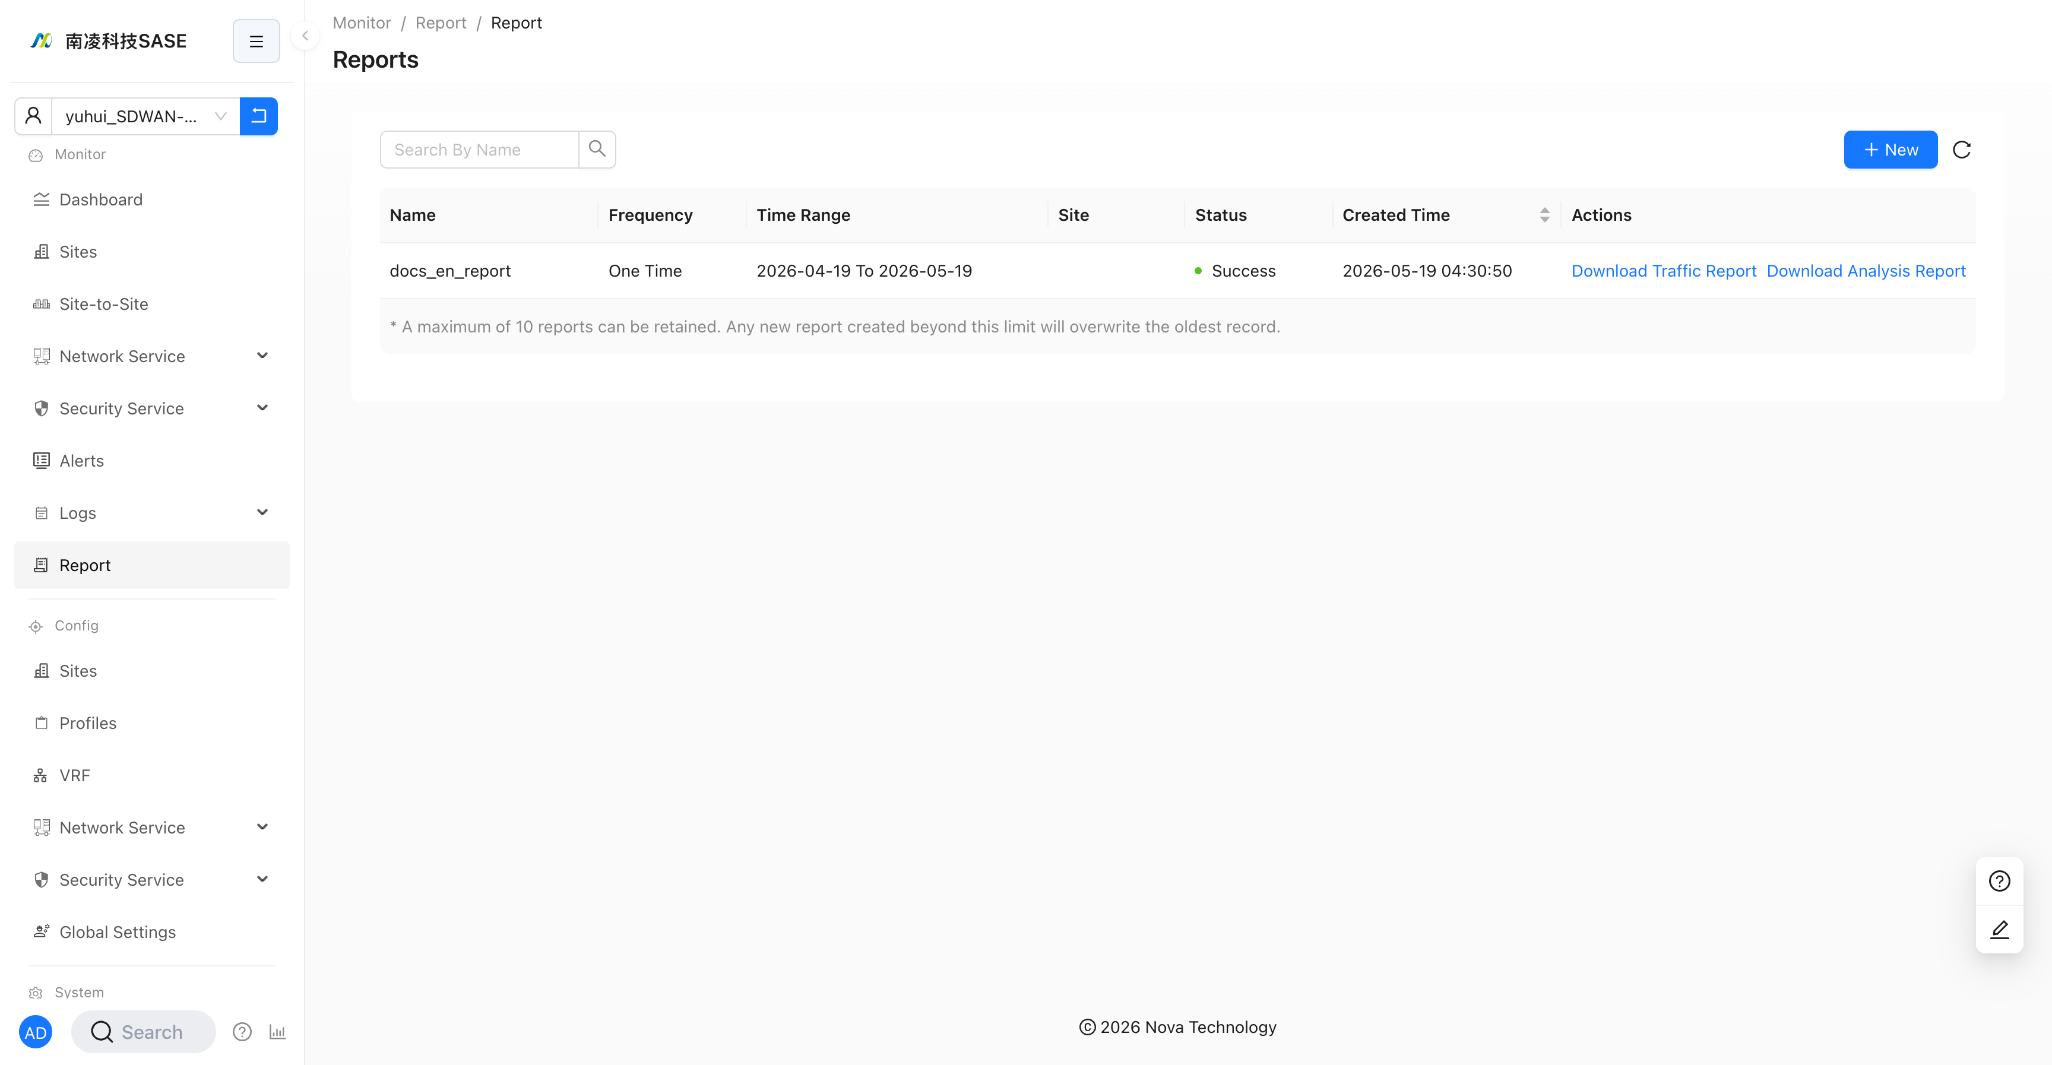Select the Report menu item
This screenshot has width=2052, height=1065.
pyautogui.click(x=151, y=565)
